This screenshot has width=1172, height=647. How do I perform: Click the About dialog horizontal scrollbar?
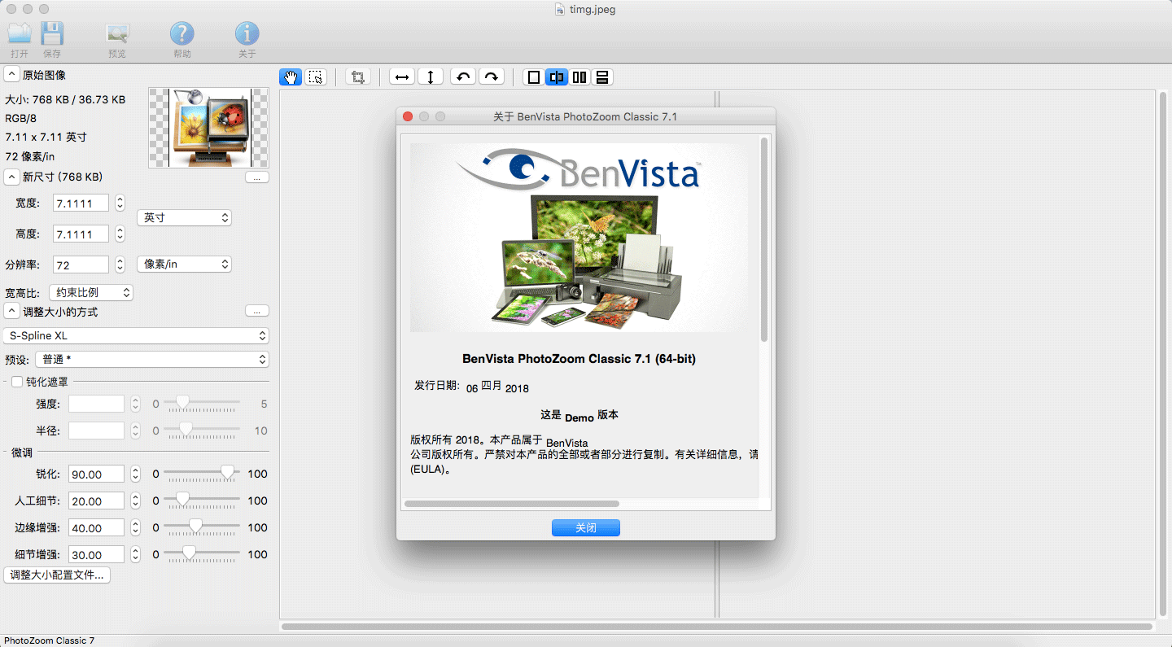pos(512,504)
